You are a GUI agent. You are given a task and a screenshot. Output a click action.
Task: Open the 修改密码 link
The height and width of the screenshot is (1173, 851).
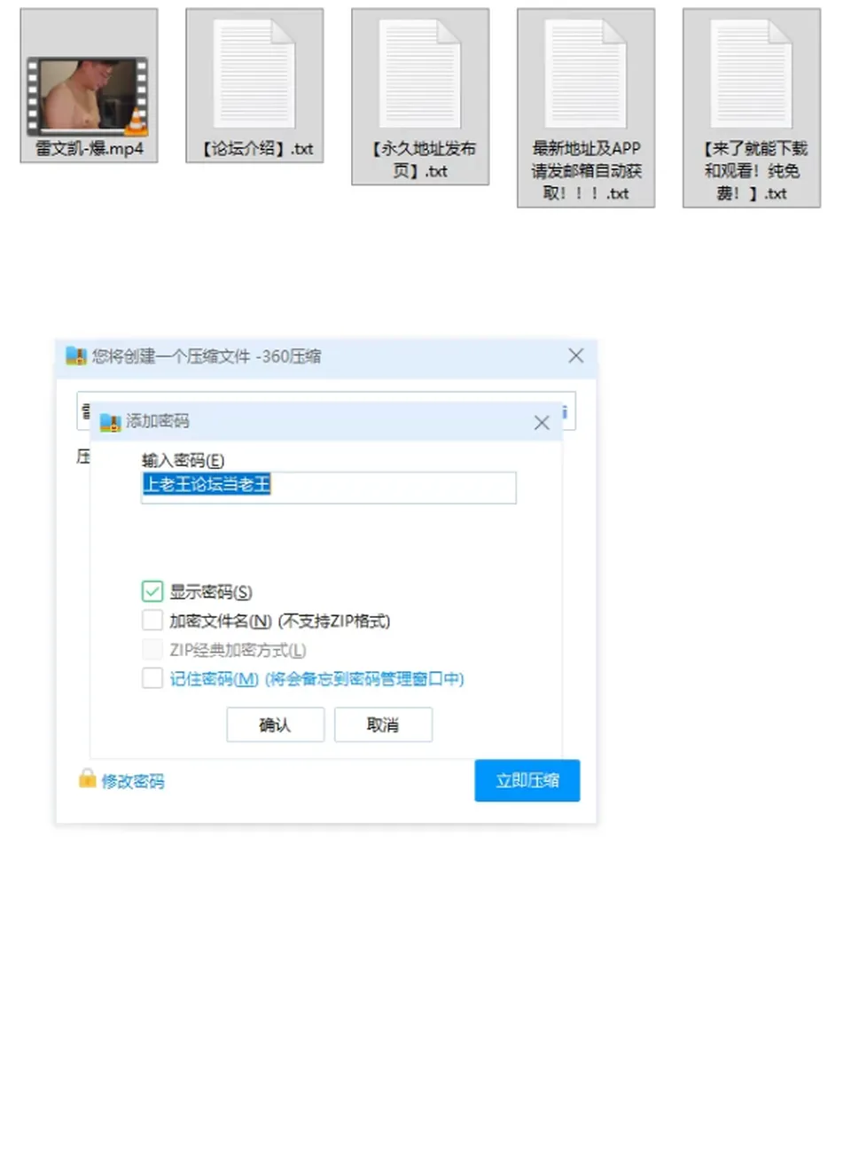[133, 781]
